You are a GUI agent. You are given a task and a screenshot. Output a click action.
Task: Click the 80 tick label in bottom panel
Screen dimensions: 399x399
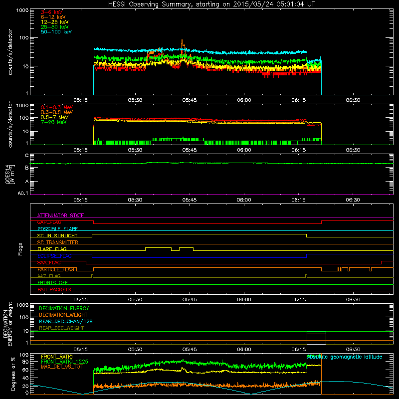pos(25,362)
